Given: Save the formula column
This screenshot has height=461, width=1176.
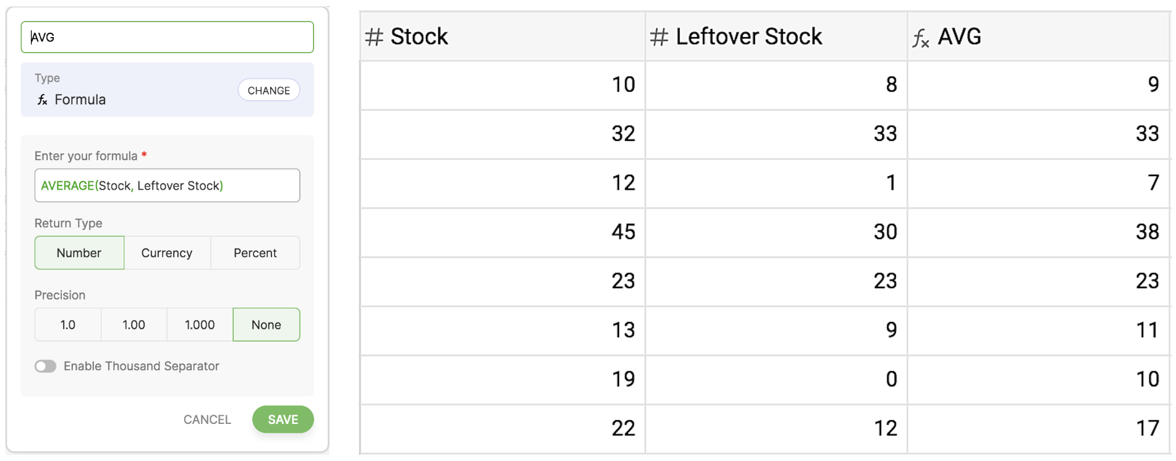Looking at the screenshot, I should click(x=283, y=420).
